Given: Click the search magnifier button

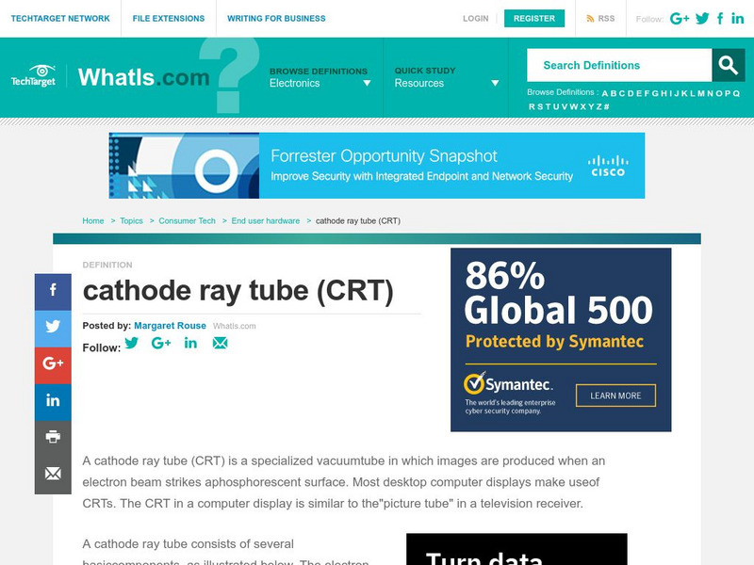Looking at the screenshot, I should click(726, 66).
